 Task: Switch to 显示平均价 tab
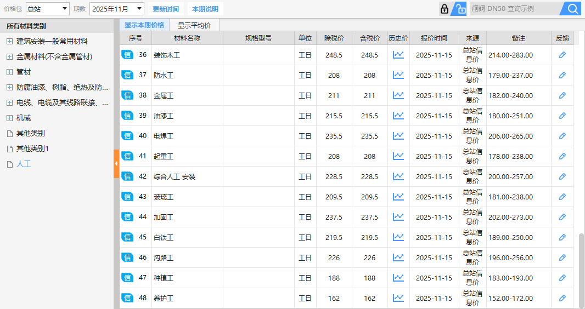194,25
